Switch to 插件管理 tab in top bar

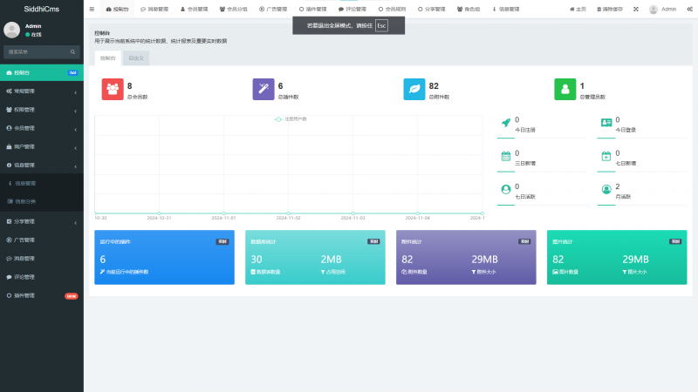tap(312, 9)
